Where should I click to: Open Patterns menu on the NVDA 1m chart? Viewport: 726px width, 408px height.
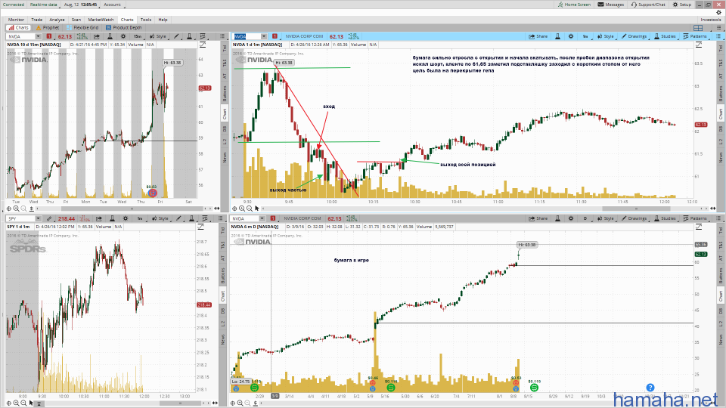coord(695,36)
